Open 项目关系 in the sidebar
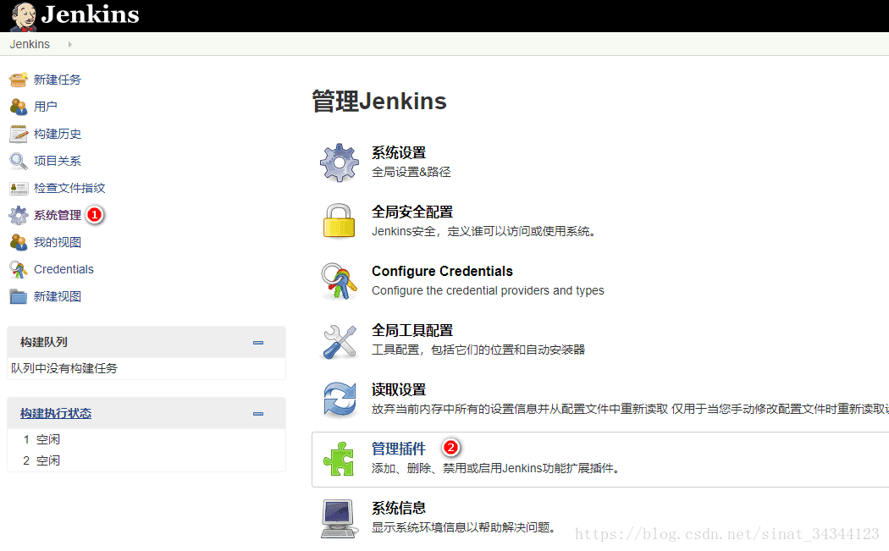 click(58, 161)
